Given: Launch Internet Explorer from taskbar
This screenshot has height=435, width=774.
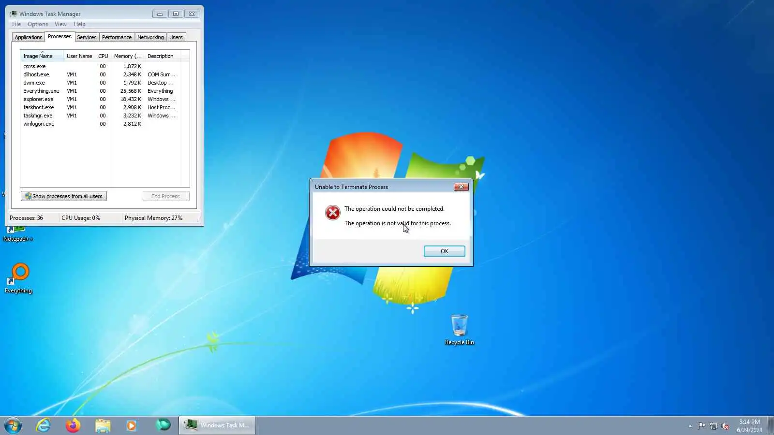Looking at the screenshot, I should [44, 425].
